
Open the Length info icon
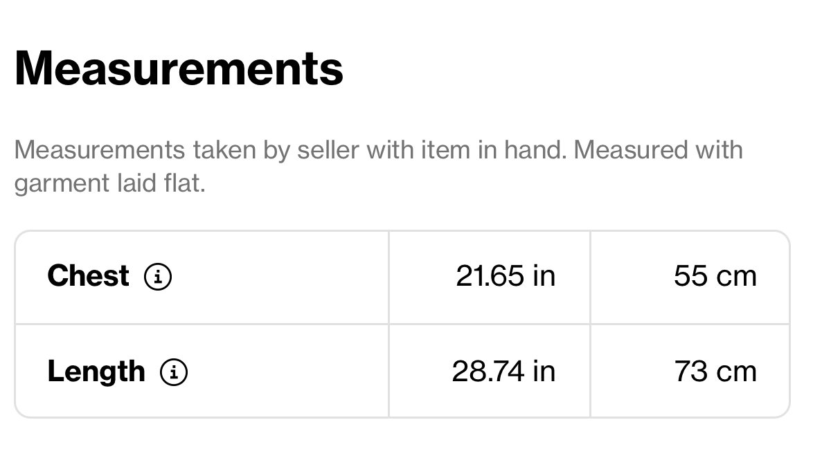click(x=174, y=372)
